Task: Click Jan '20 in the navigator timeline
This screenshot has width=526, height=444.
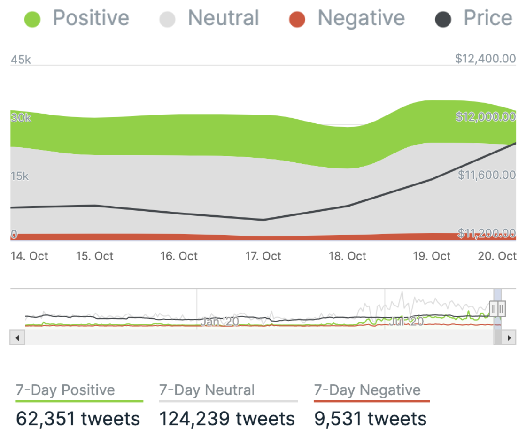Action: pyautogui.click(x=219, y=322)
